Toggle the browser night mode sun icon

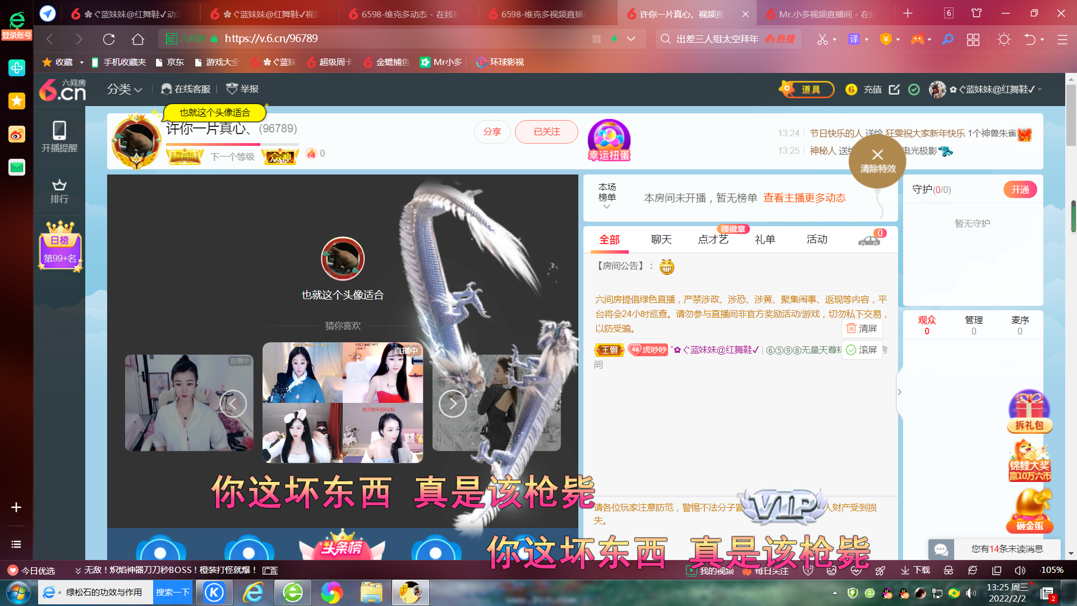coord(1004,39)
